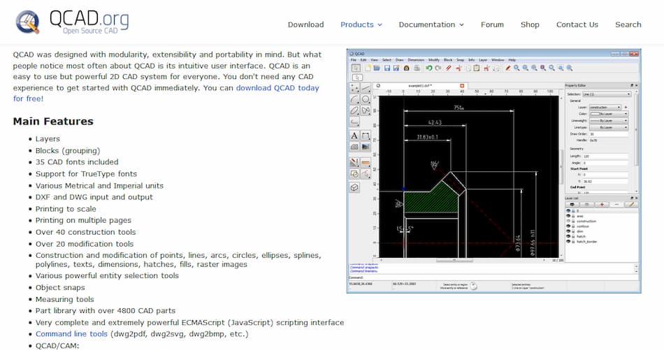The width and height of the screenshot is (664, 350).
Task: Follow the 'download QCAD today for free' link
Action: pyautogui.click(x=277, y=88)
